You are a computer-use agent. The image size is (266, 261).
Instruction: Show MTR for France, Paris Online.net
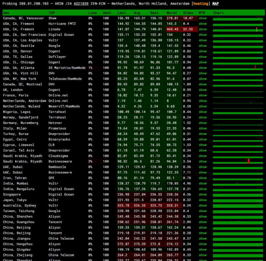[203, 95]
